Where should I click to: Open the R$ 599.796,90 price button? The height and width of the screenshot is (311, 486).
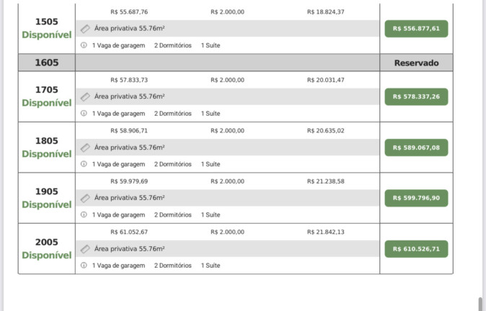click(416, 198)
